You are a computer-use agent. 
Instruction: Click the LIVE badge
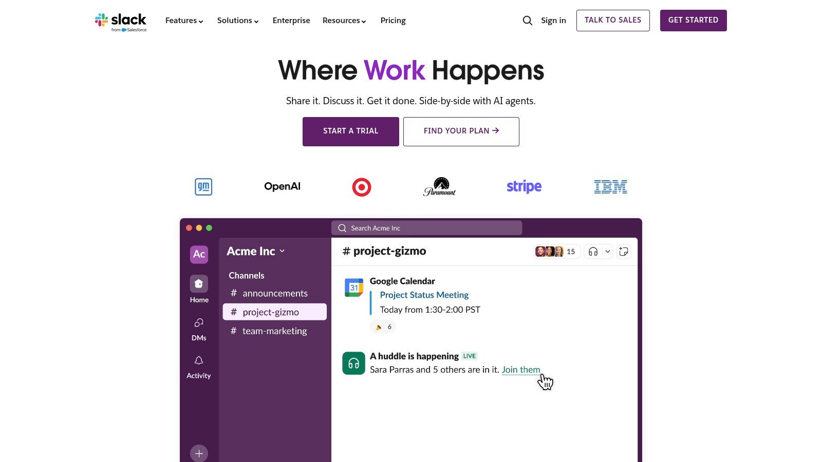tap(470, 356)
